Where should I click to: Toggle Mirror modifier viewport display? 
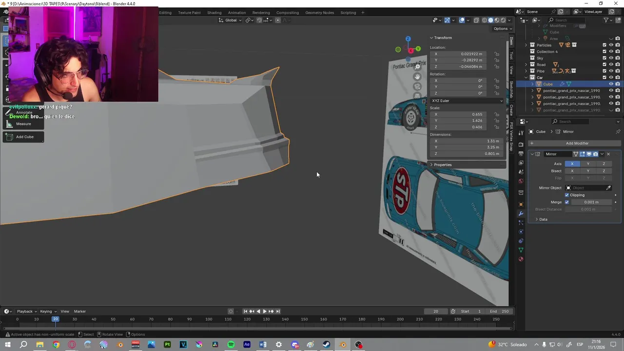point(589,154)
